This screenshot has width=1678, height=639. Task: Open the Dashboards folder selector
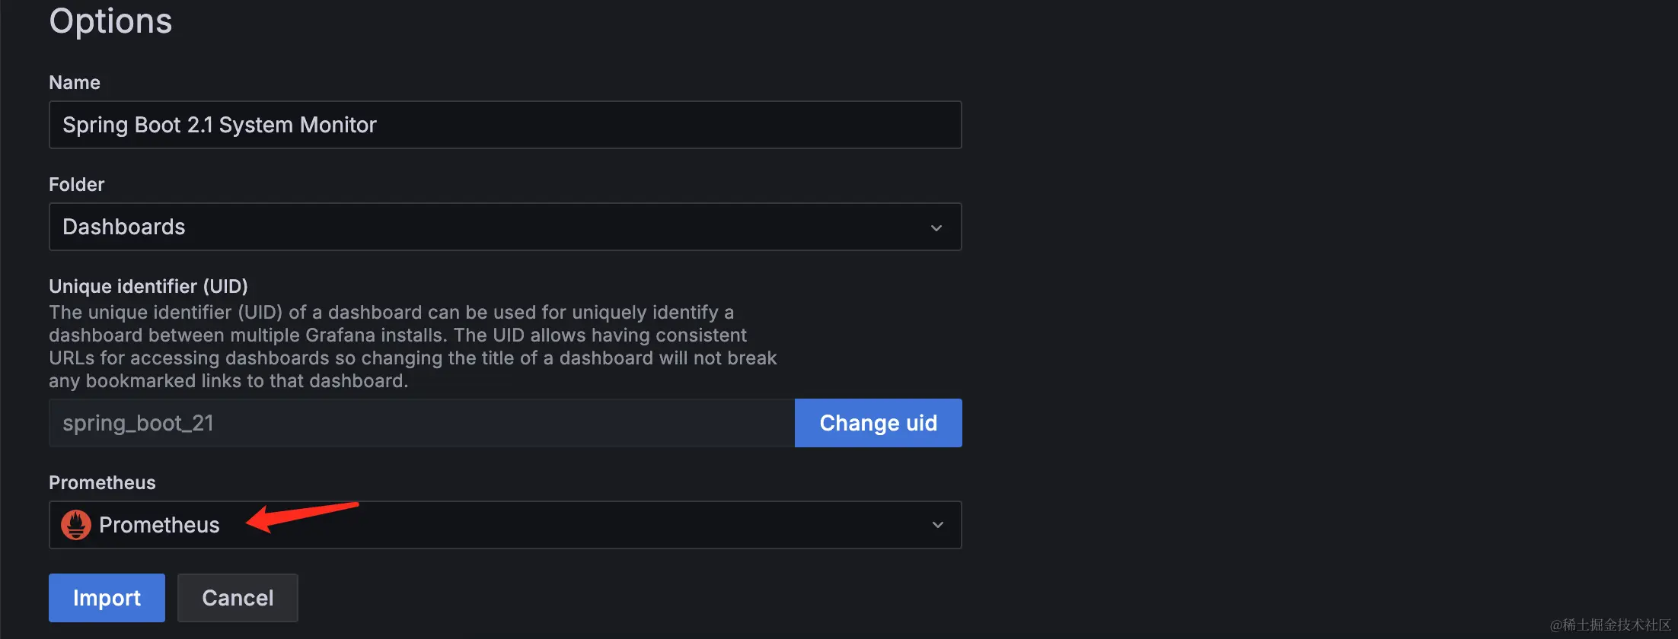(x=487, y=227)
